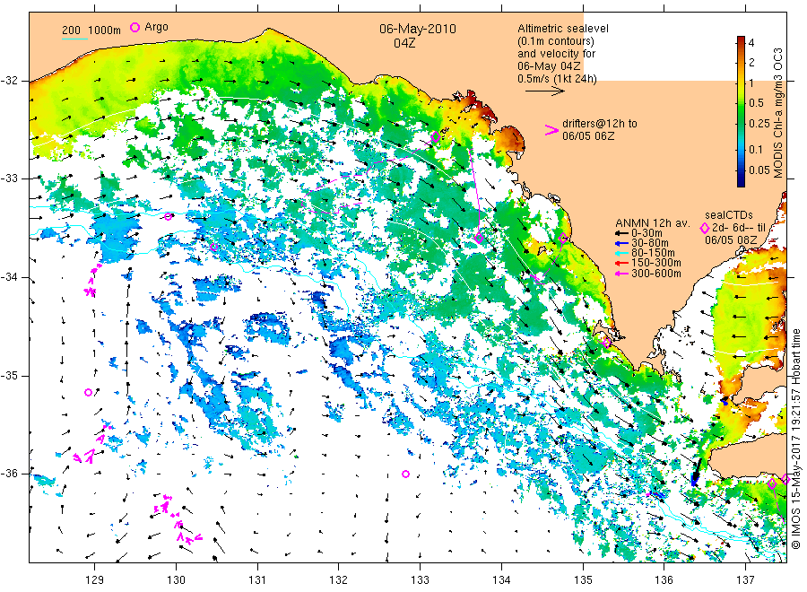Viewport: 807px width, 592px height.
Task: Click the 0.5m/s velocity scale arrow
Action: (544, 91)
